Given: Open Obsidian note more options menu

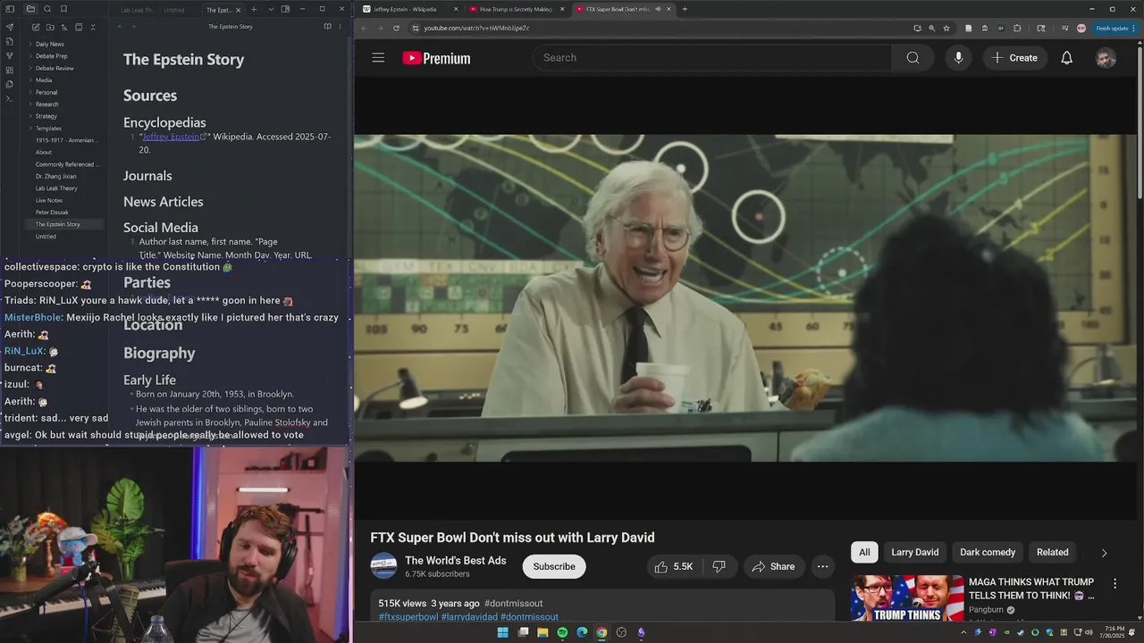Looking at the screenshot, I should click(x=340, y=27).
